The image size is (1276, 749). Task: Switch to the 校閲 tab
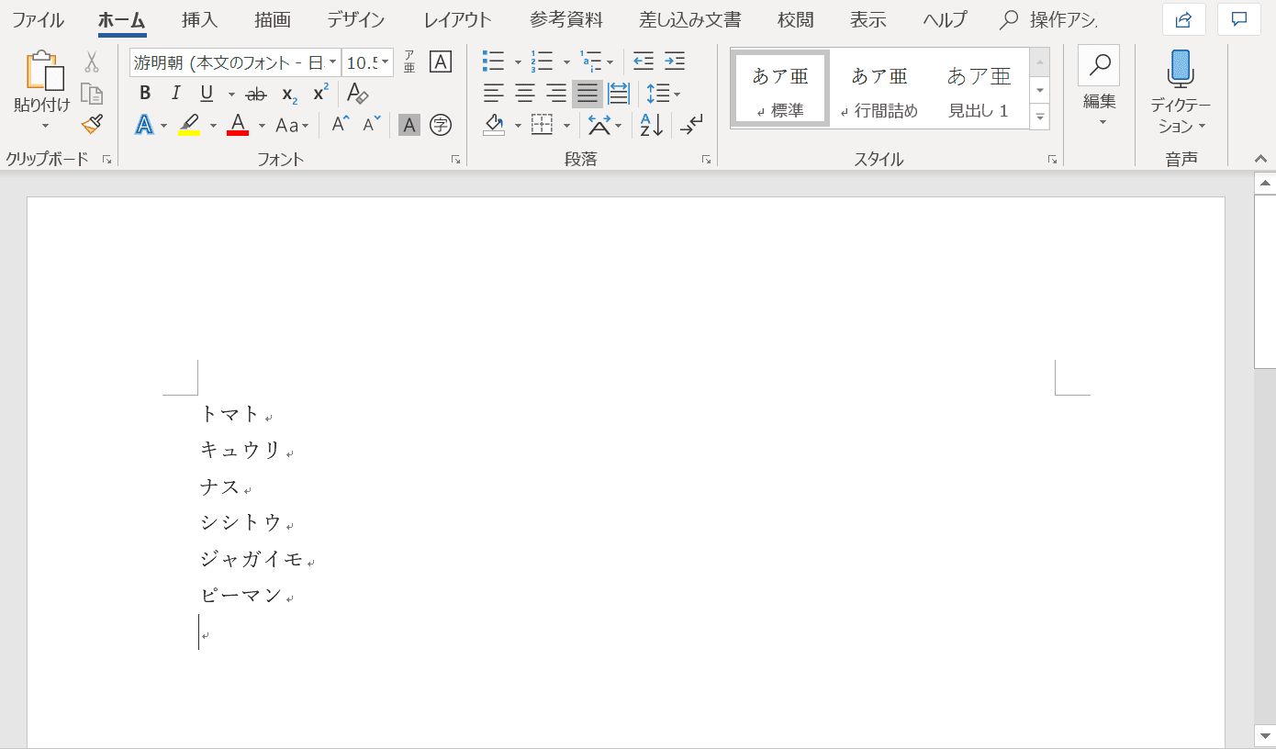coord(795,19)
